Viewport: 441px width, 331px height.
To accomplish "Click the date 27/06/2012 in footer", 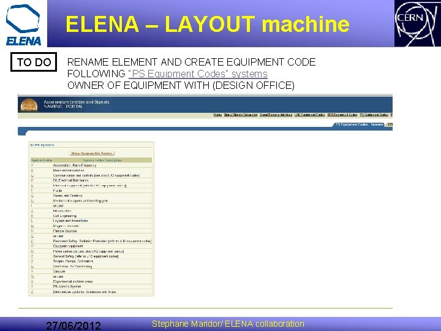I will click(73, 325).
